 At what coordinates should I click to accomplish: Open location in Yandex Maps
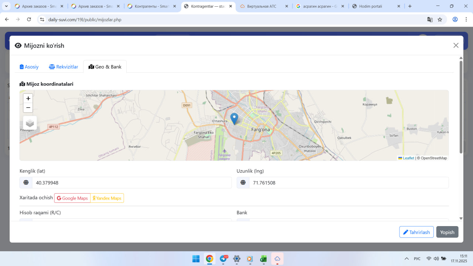pos(107,198)
